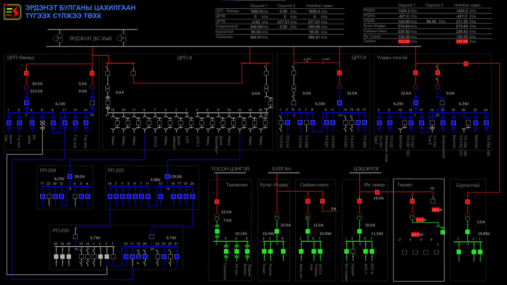The height and width of the screenshot is (285, 507).
Task: Toggle ЦРП-9 blue breaker below 52.9A
Action: coord(339,103)
